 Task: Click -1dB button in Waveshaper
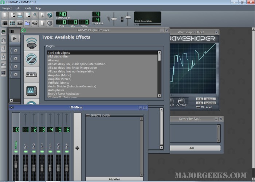pyautogui.click(x=200, y=103)
